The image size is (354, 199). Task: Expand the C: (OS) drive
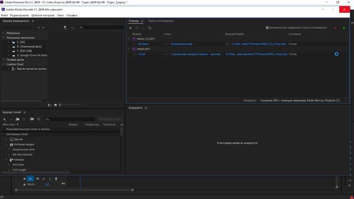9,42
